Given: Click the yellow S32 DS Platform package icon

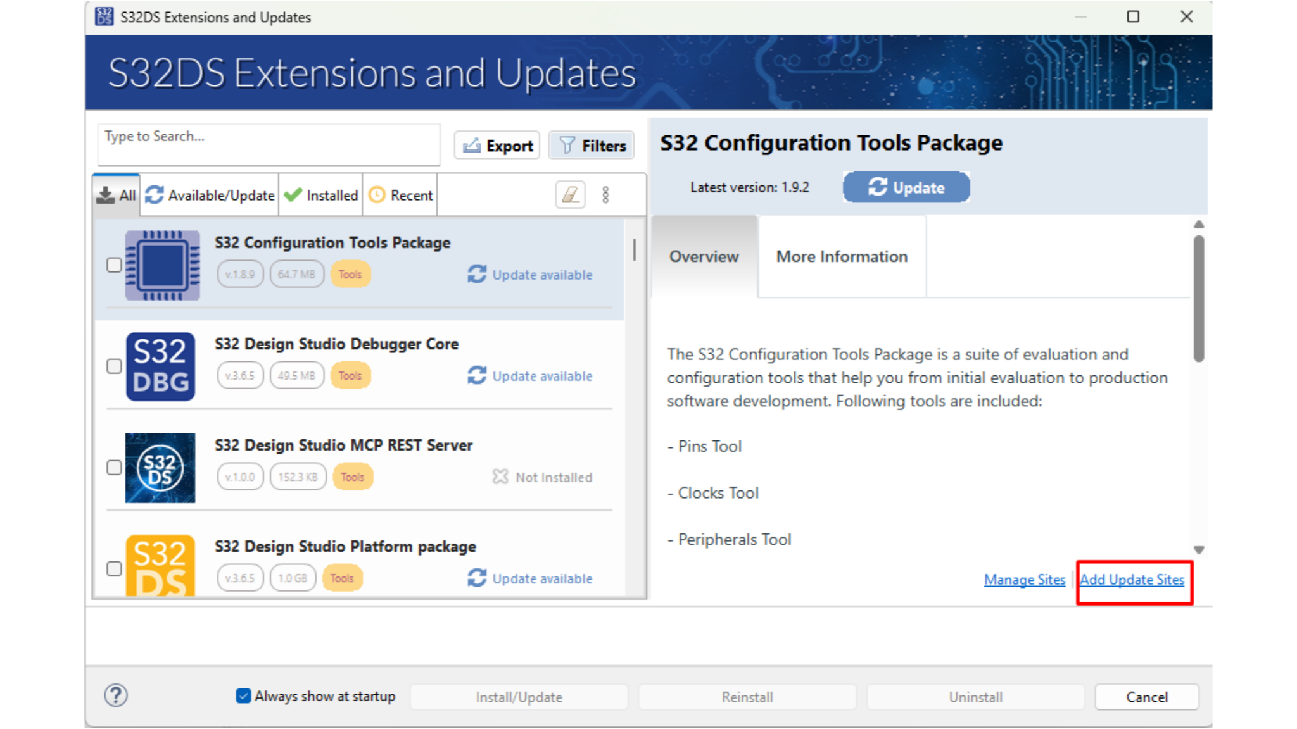Looking at the screenshot, I should point(160,566).
